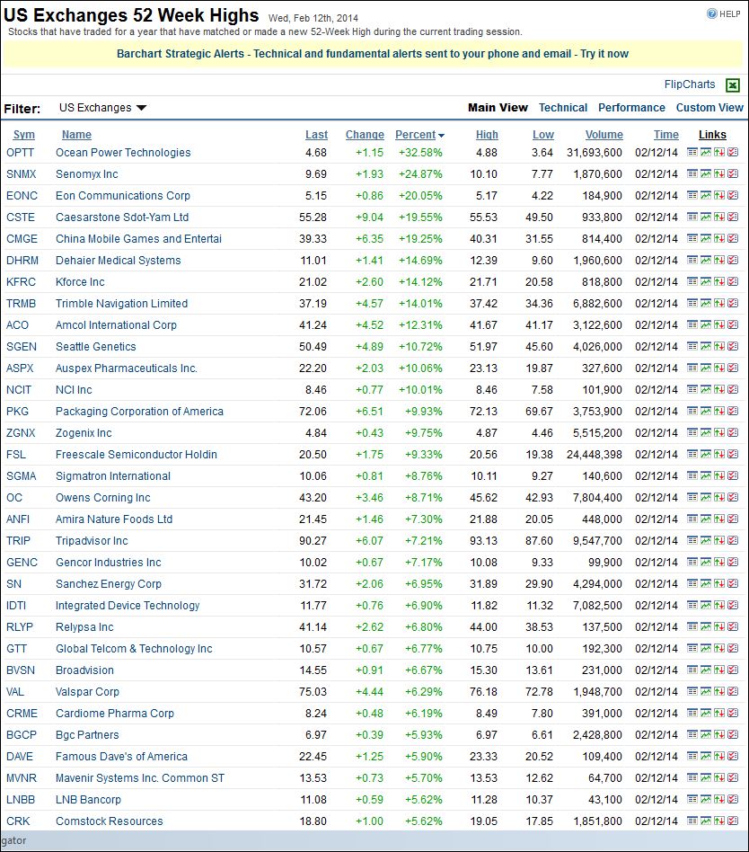This screenshot has width=749, height=852.
Task: Sort table by Sym column
Action: (x=24, y=135)
